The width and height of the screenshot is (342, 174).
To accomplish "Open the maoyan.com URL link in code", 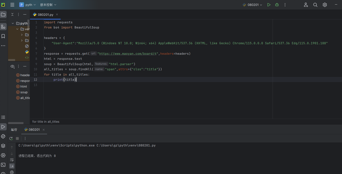I will [129, 54].
